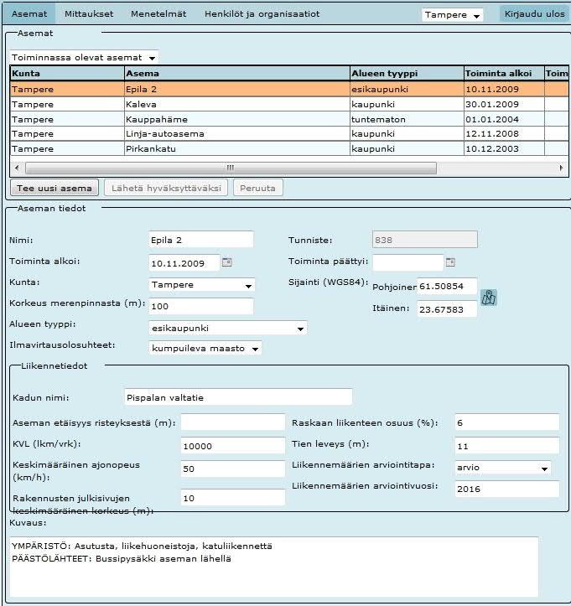Screen dimensions: 571x606
Task: Focus Aseman etäisyys risteyksestä field
Action: (x=233, y=422)
